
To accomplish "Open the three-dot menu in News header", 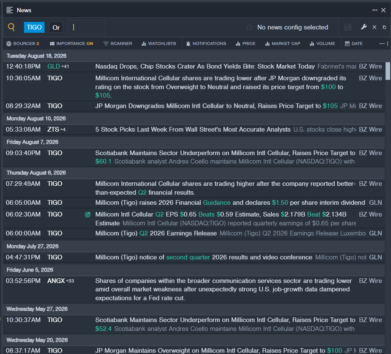I will click(x=375, y=10).
